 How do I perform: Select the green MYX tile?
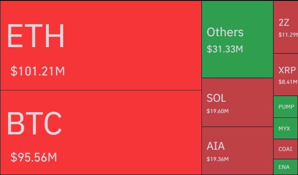(284, 129)
